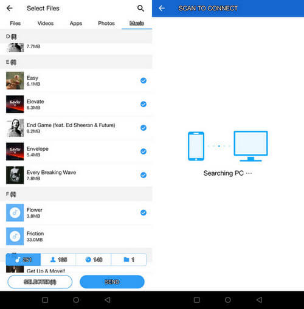Viewport: 304px width, 309px height.
Task: Tap 'Searching PC' status text
Action: click(x=227, y=173)
